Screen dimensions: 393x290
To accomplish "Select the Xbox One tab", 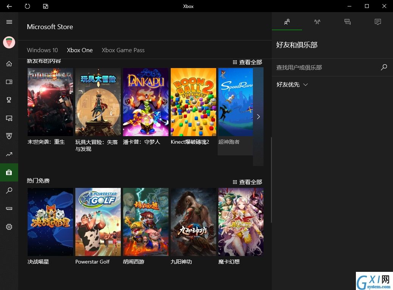I will (80, 50).
